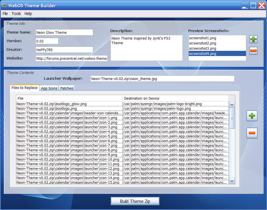Switch to the Patches tab
Image resolution: width=267 pixels, height=210 pixels.
(x=67, y=88)
